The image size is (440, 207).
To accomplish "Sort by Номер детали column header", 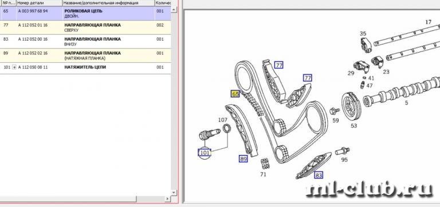I will tap(40, 3).
